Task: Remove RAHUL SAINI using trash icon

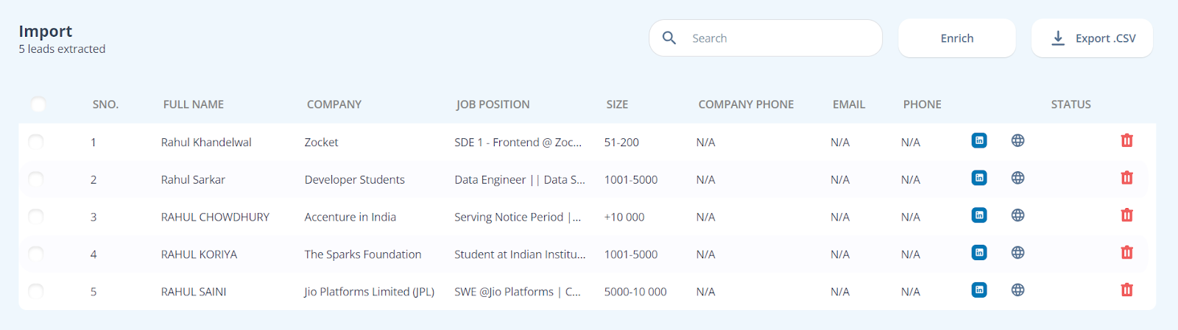Action: click(1126, 290)
